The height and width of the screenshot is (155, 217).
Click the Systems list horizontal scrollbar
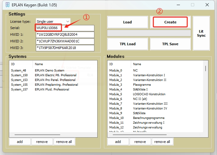pyautogui.click(x=38, y=134)
